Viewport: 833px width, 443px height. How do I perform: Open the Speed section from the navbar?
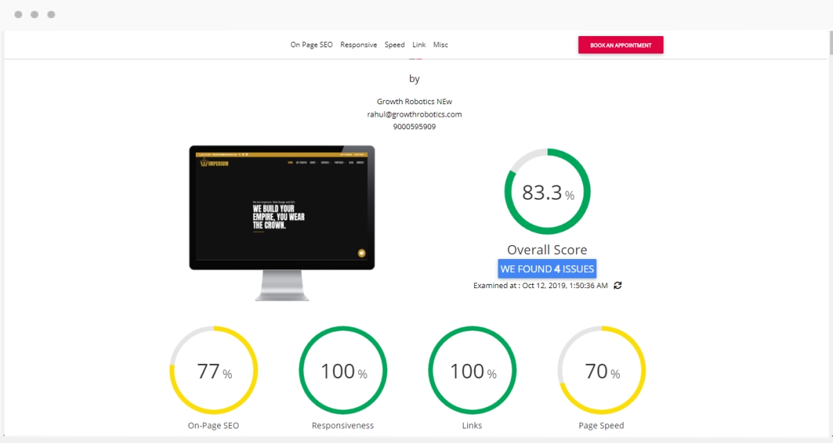coord(394,44)
